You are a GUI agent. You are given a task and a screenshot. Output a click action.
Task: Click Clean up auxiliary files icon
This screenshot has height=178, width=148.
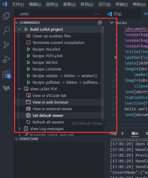28,36
